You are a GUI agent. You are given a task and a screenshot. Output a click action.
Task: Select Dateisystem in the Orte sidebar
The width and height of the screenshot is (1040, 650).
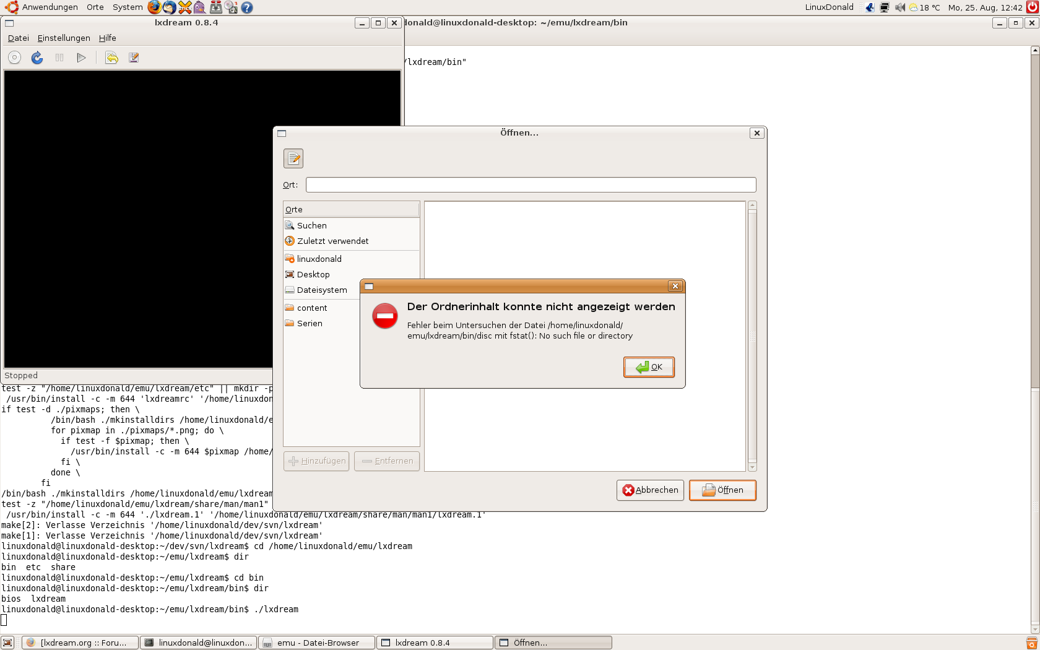coord(321,290)
